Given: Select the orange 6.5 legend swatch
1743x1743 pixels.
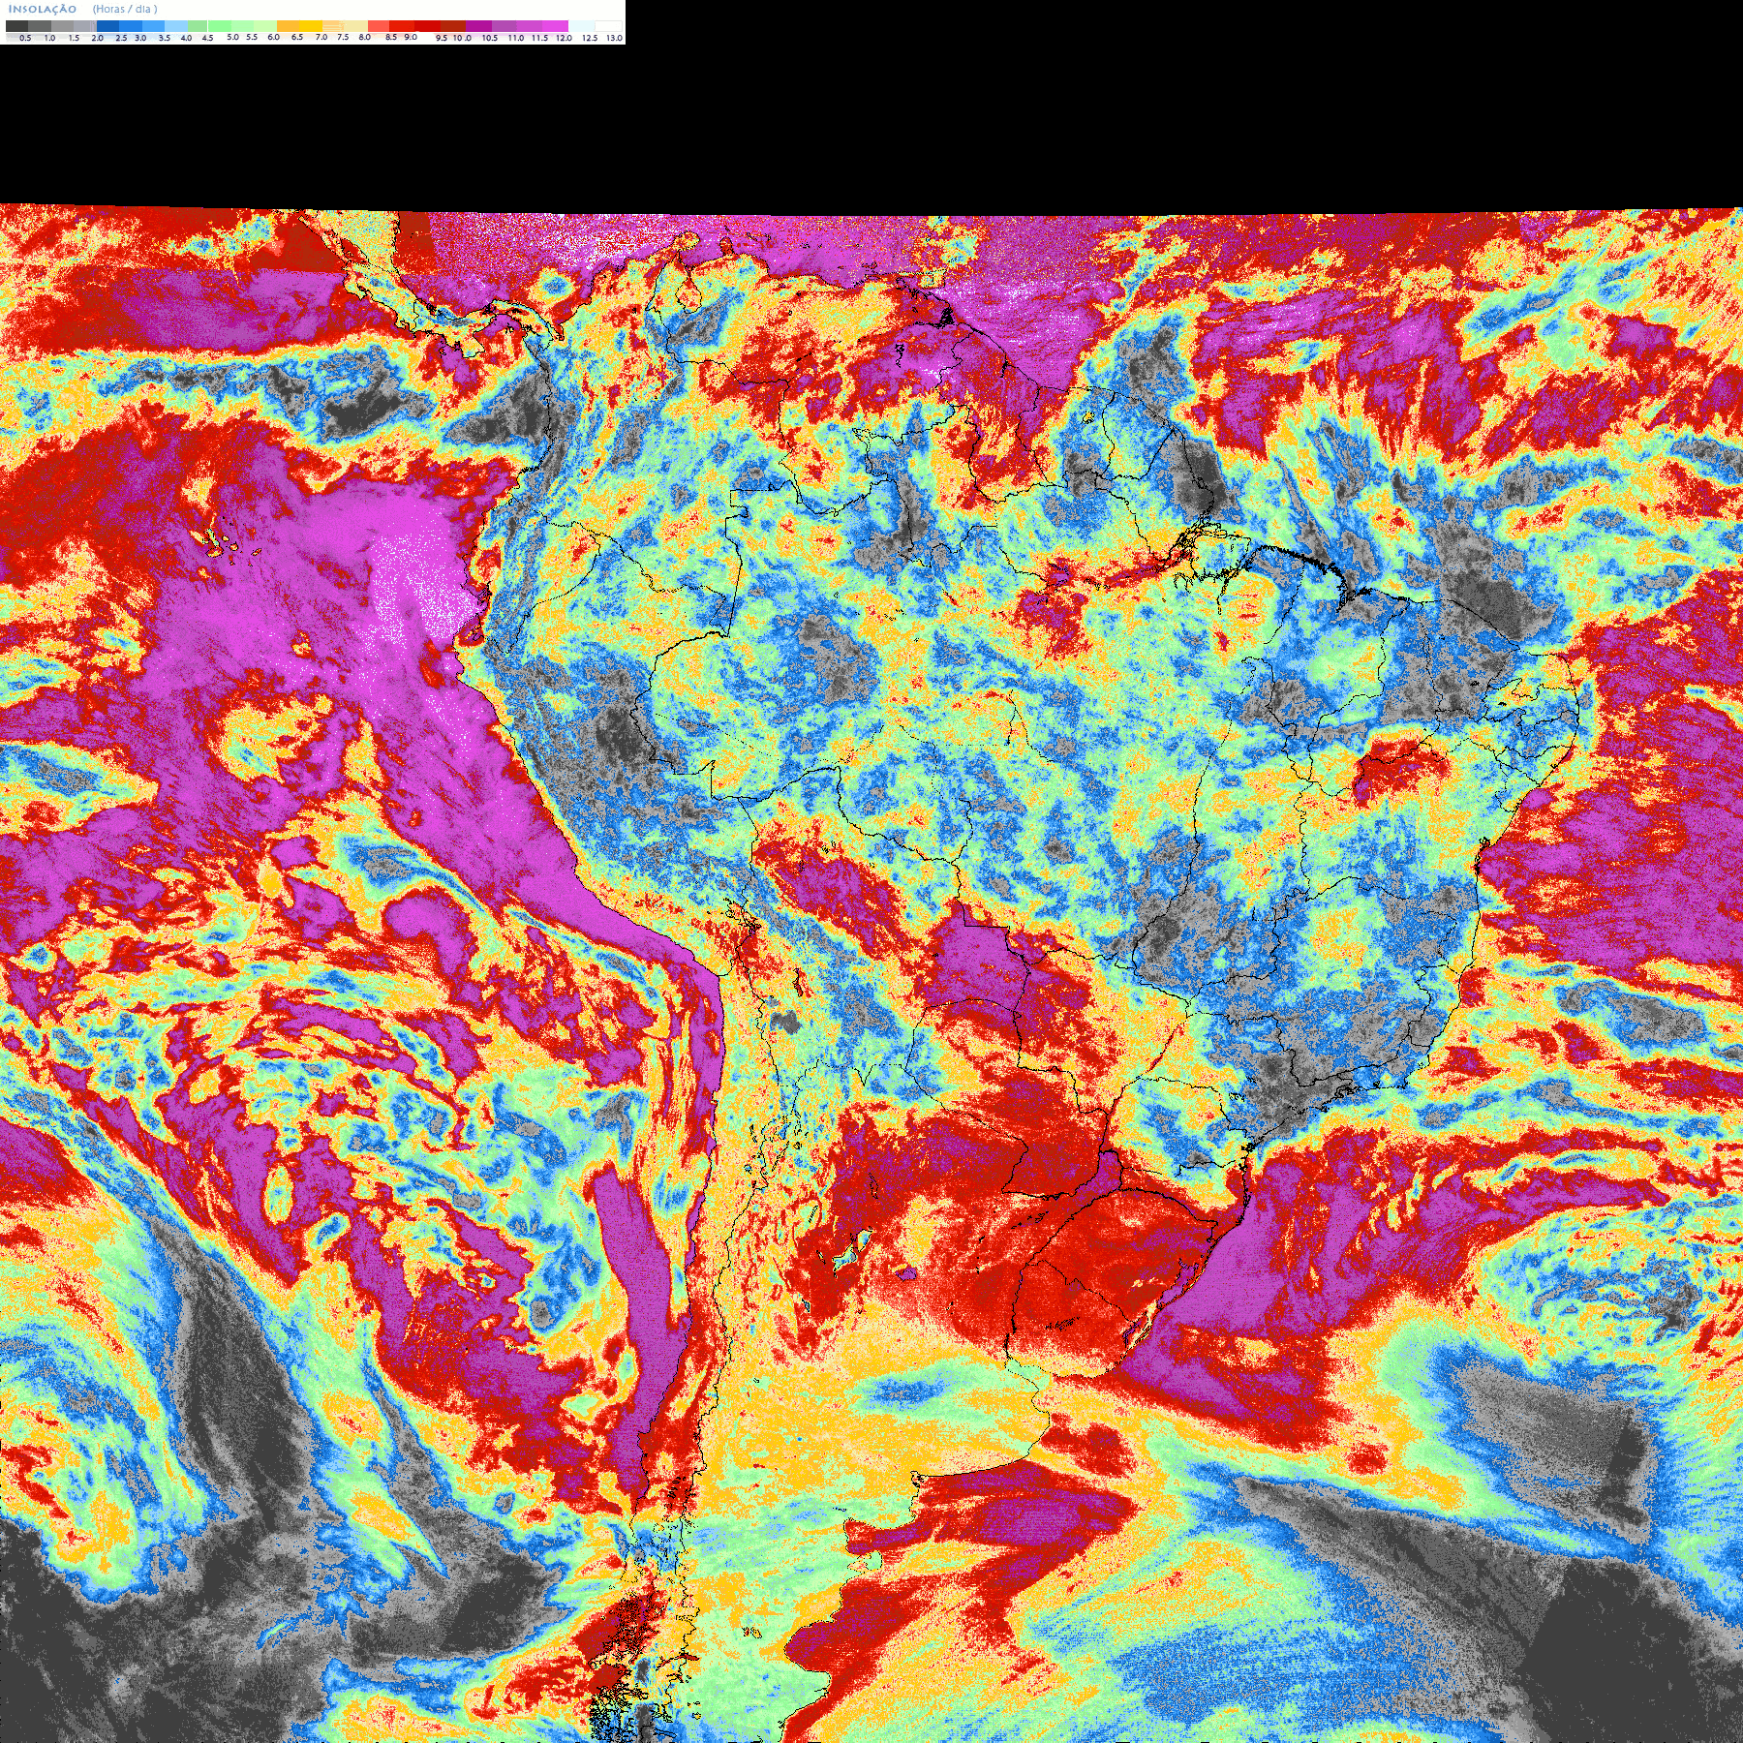Looking at the screenshot, I should 288,26.
